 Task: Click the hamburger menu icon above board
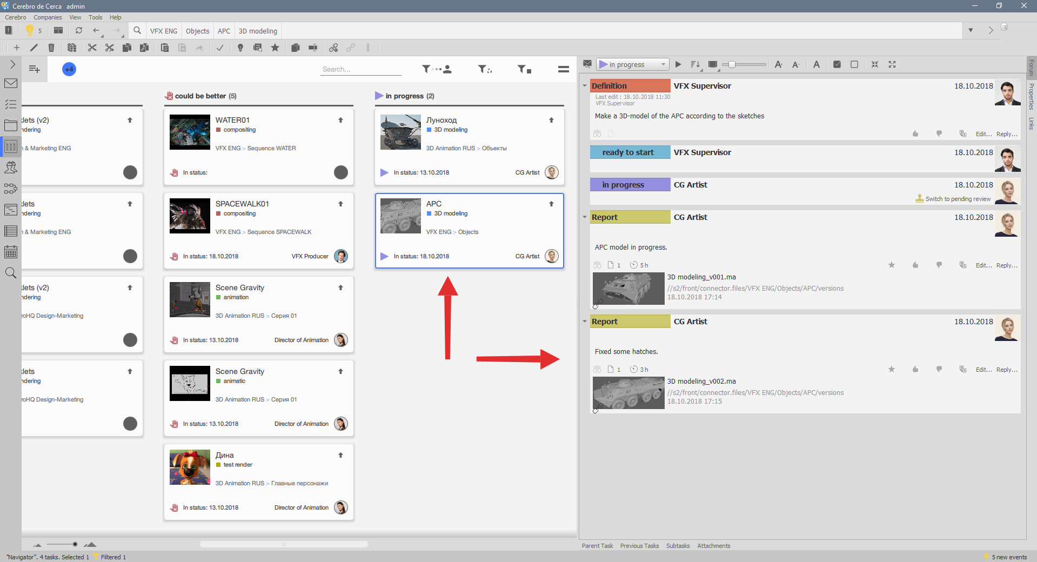tap(564, 69)
